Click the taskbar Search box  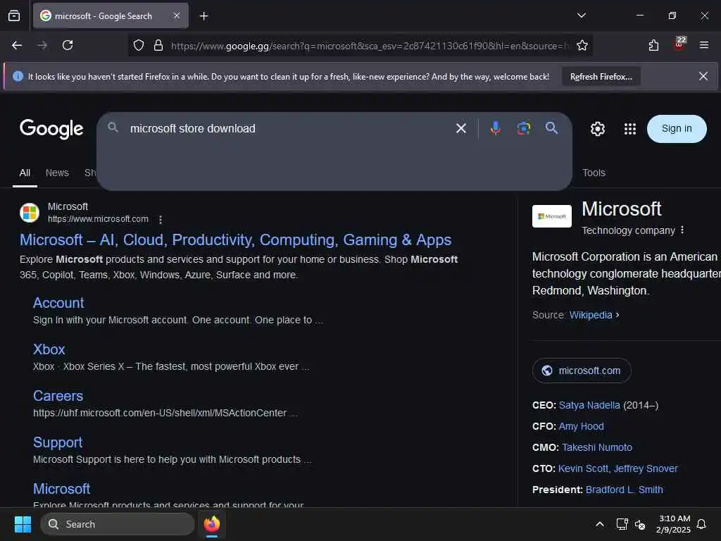click(x=118, y=524)
